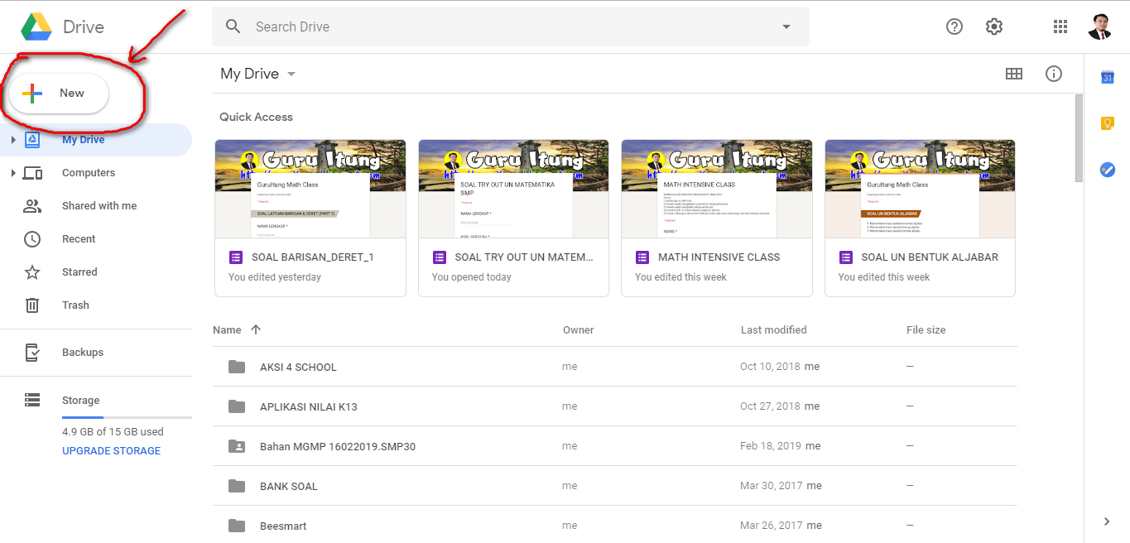Click the Beesmart folder icon
The height and width of the screenshot is (543, 1130).
click(x=237, y=526)
